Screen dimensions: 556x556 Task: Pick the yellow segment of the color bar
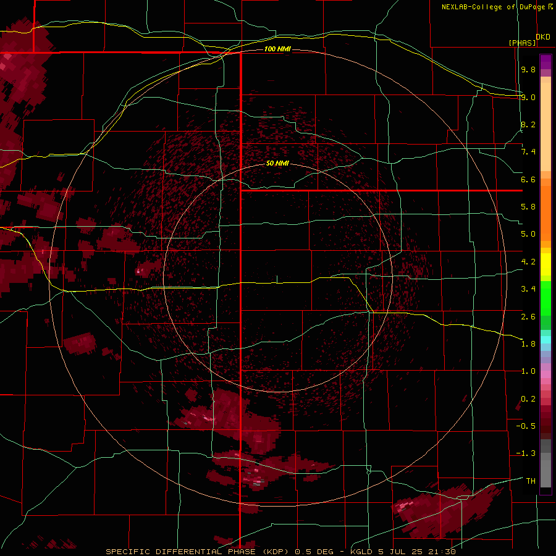[545, 264]
